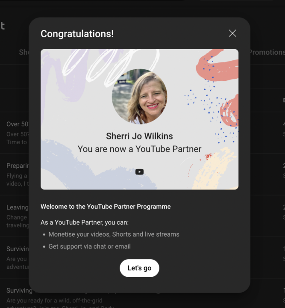Click the Sherri Jo Wilkins name text

(x=139, y=136)
